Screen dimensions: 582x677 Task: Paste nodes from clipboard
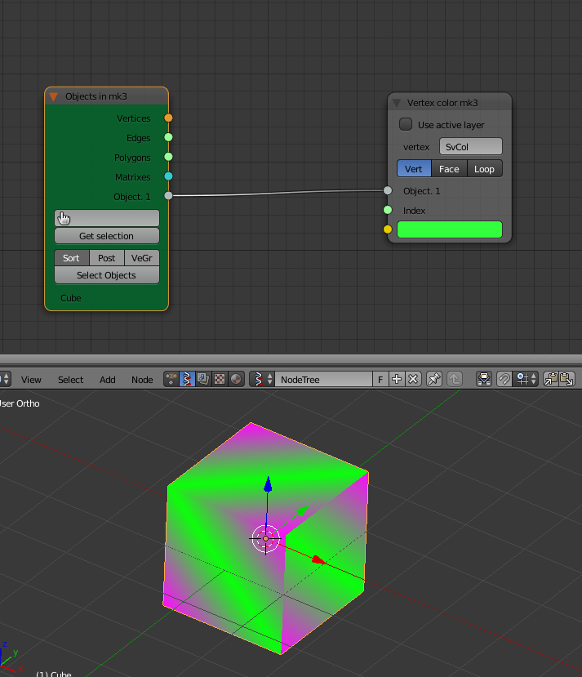click(567, 379)
